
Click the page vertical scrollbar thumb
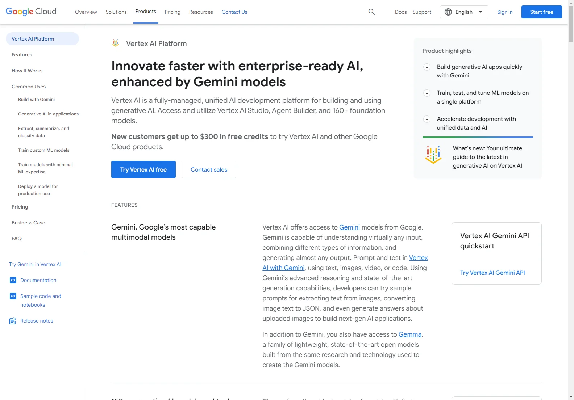click(x=571, y=24)
